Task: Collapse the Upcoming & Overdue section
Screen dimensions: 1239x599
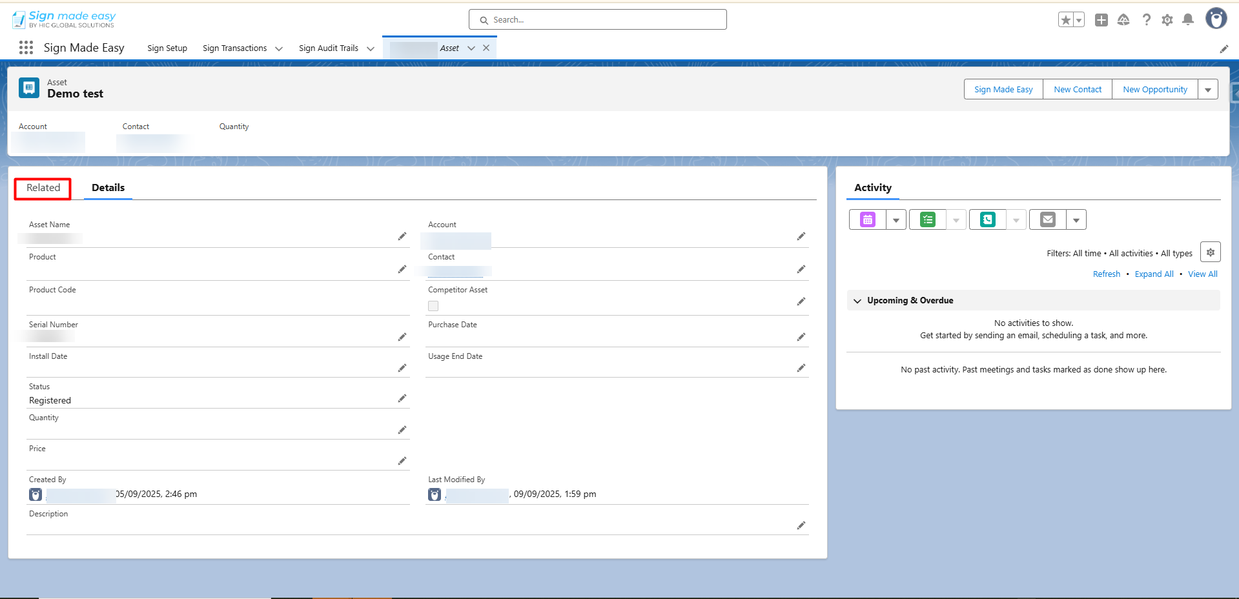Action: pyautogui.click(x=857, y=301)
